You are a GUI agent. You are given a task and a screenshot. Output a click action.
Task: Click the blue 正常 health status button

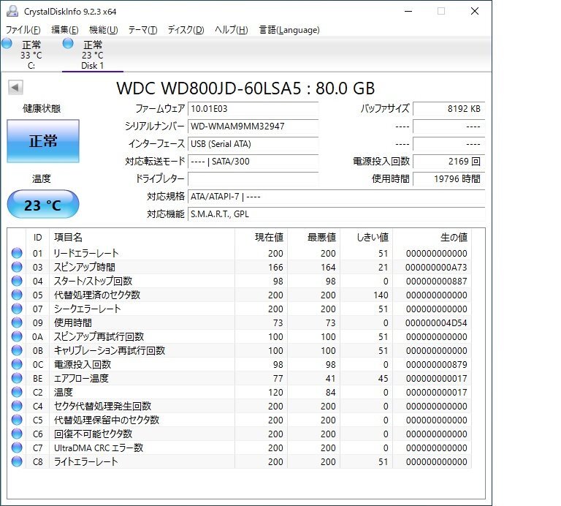click(x=43, y=141)
